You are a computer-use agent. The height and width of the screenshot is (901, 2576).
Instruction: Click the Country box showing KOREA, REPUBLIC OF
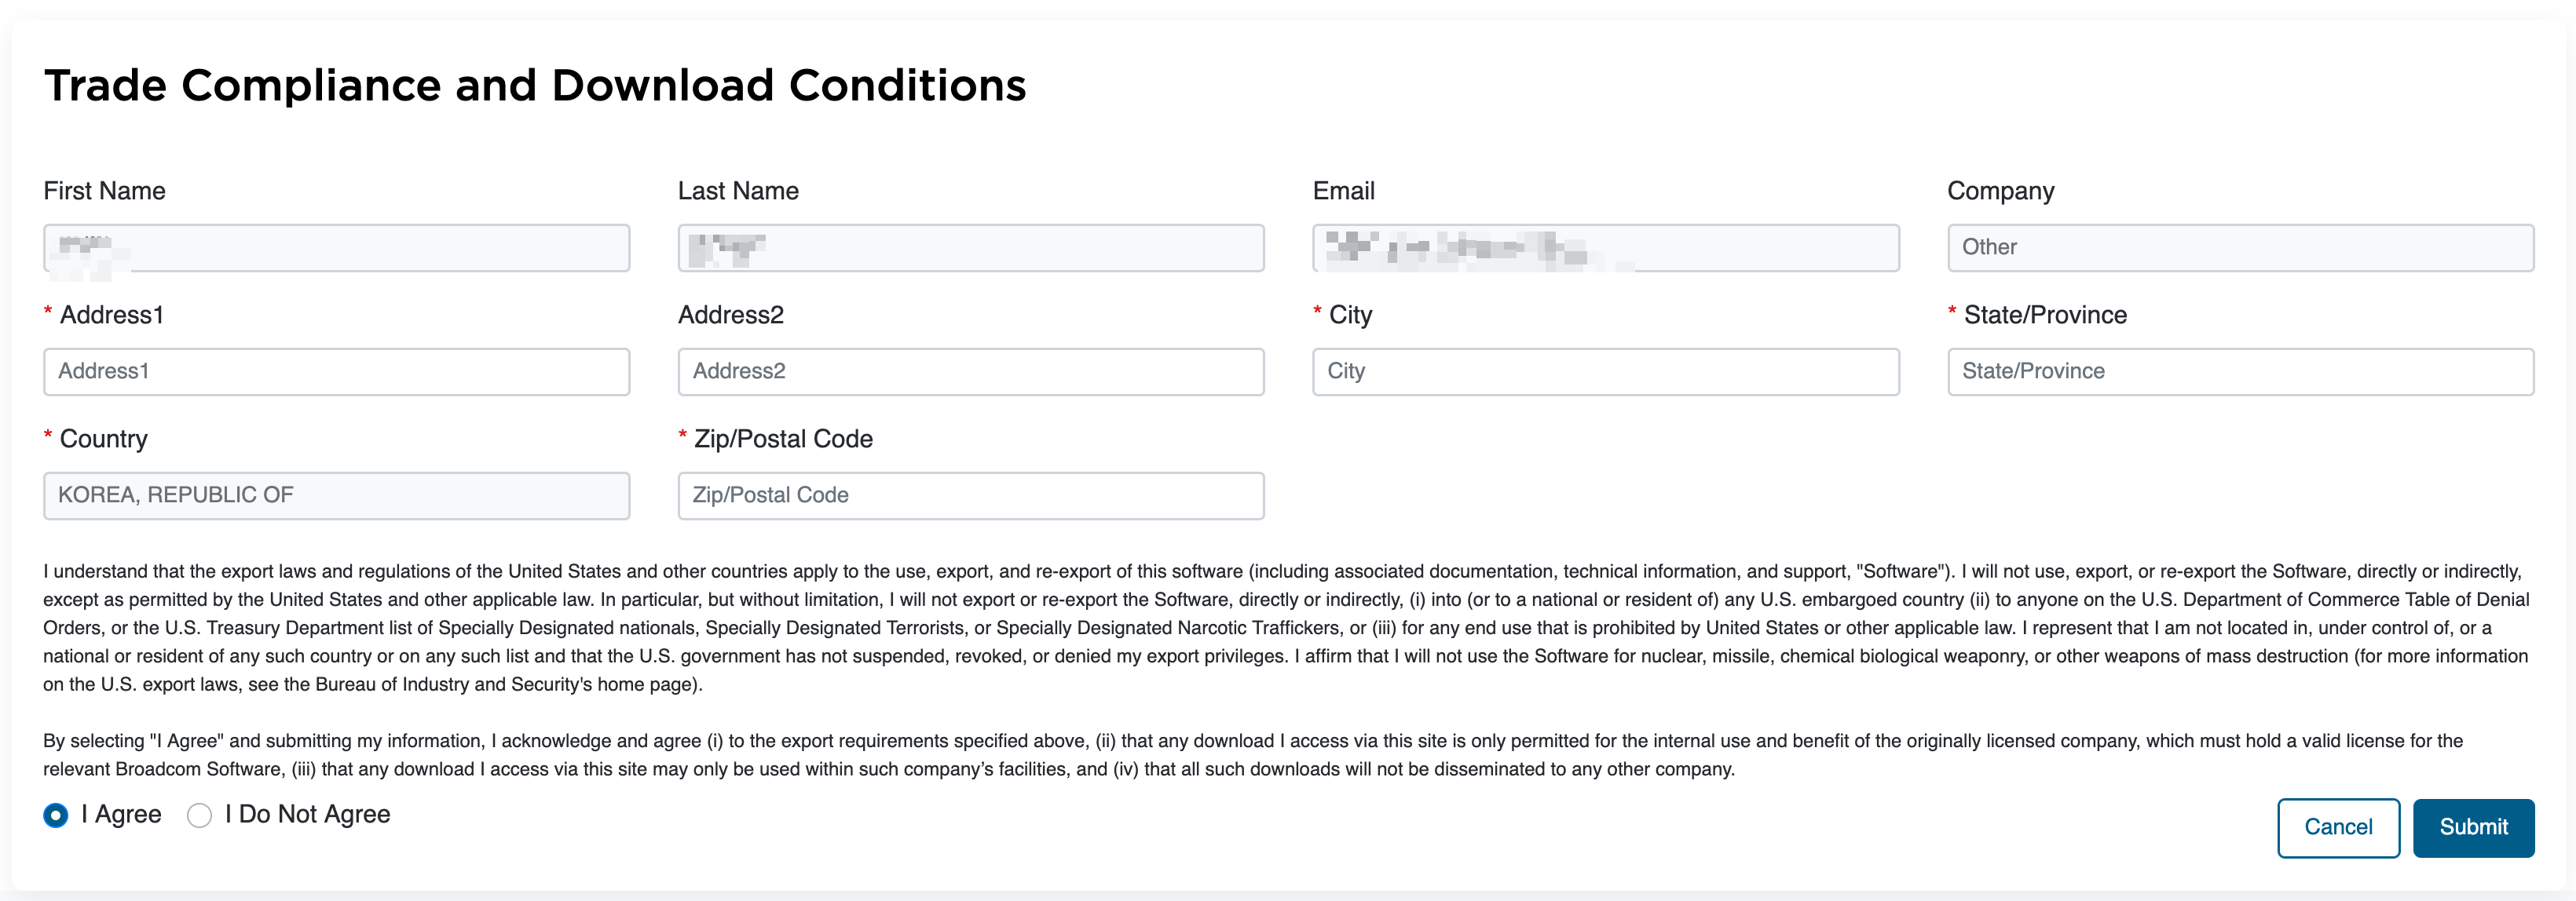click(x=336, y=495)
